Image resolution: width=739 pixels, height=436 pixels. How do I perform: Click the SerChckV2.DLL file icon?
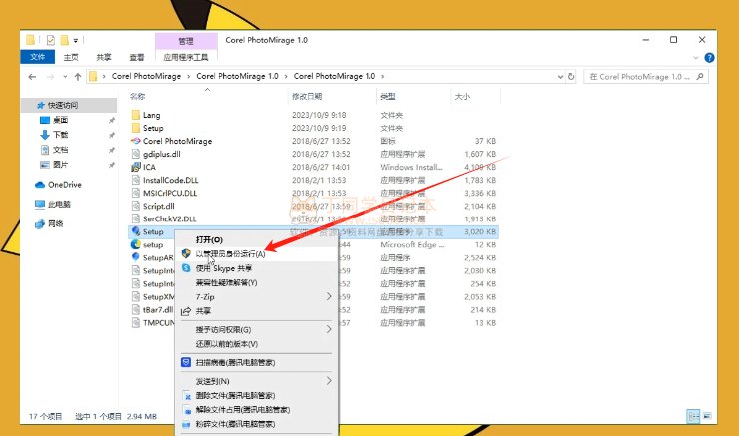pyautogui.click(x=136, y=218)
